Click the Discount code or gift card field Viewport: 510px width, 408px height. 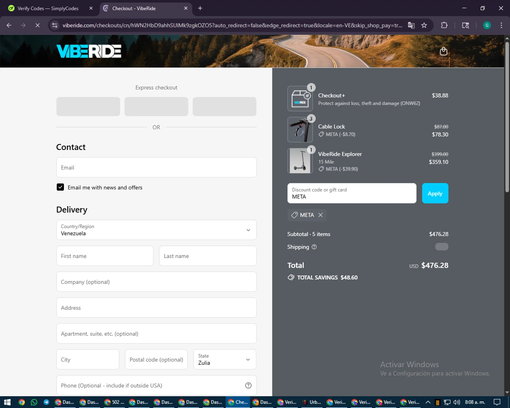pos(352,193)
